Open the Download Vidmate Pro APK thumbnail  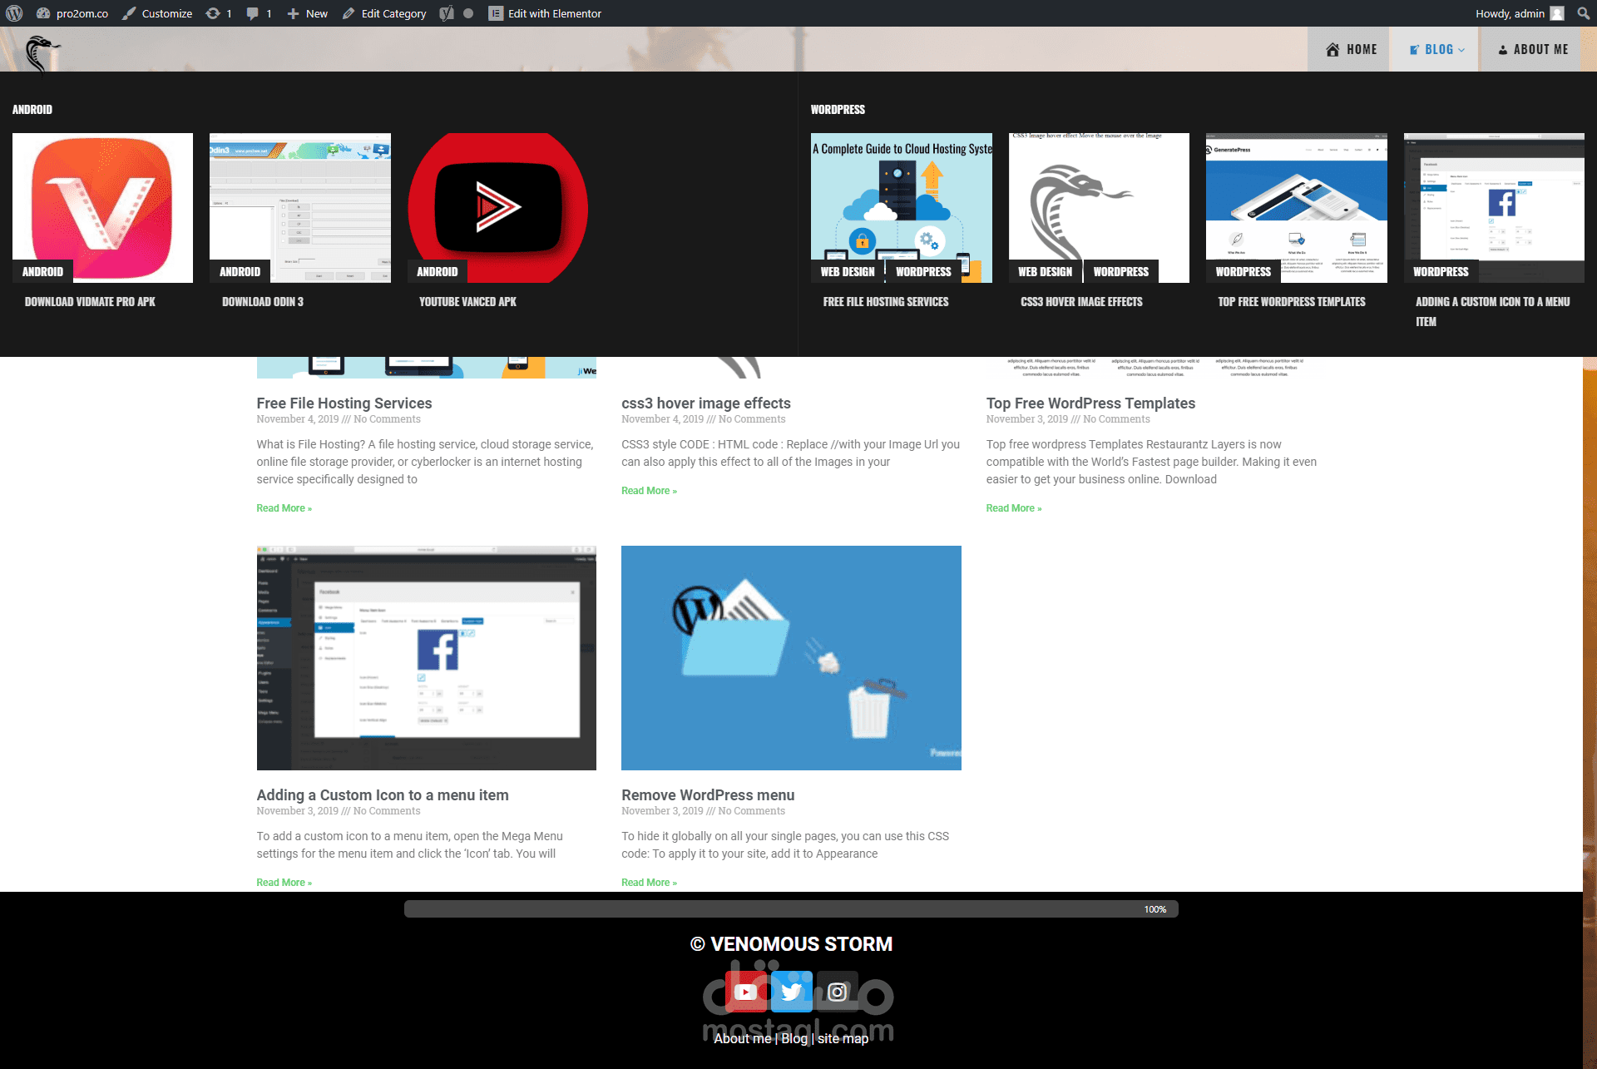click(102, 207)
